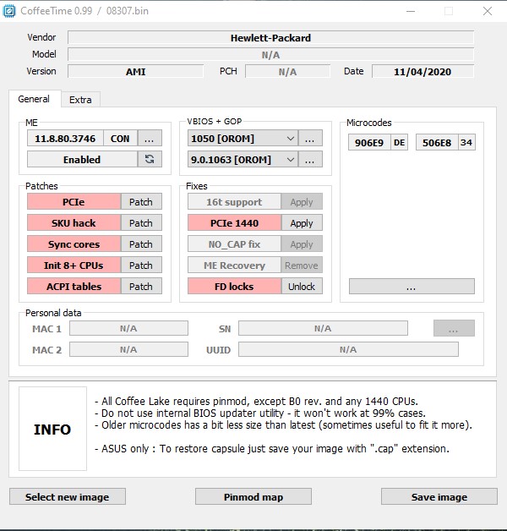507x531 pixels.
Task: Click the Save image button
Action: (x=439, y=496)
